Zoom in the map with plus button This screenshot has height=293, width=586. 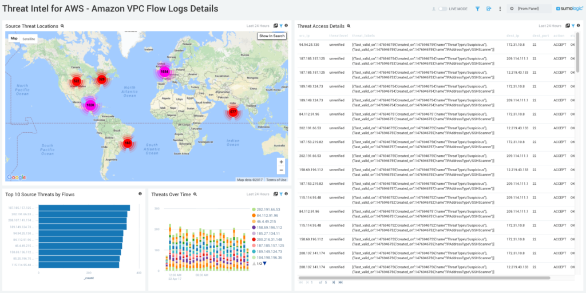point(282,162)
